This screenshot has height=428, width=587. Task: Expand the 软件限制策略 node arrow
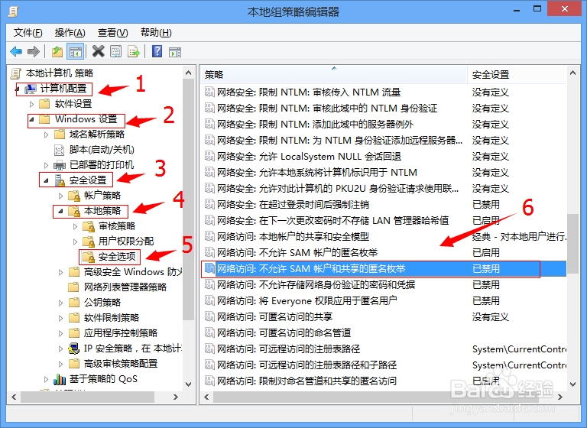point(61,318)
